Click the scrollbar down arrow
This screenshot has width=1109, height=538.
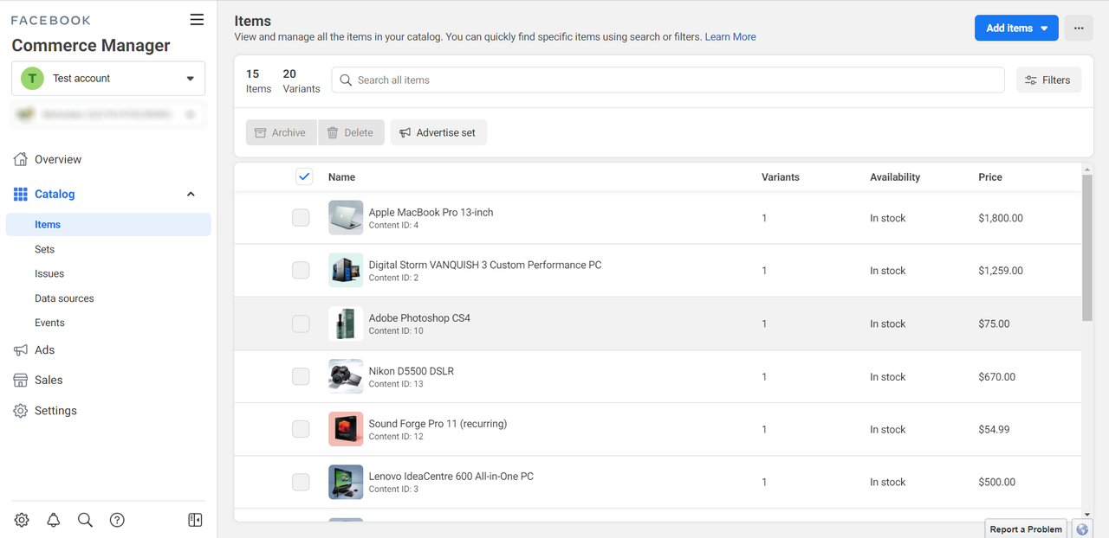pos(1087,515)
